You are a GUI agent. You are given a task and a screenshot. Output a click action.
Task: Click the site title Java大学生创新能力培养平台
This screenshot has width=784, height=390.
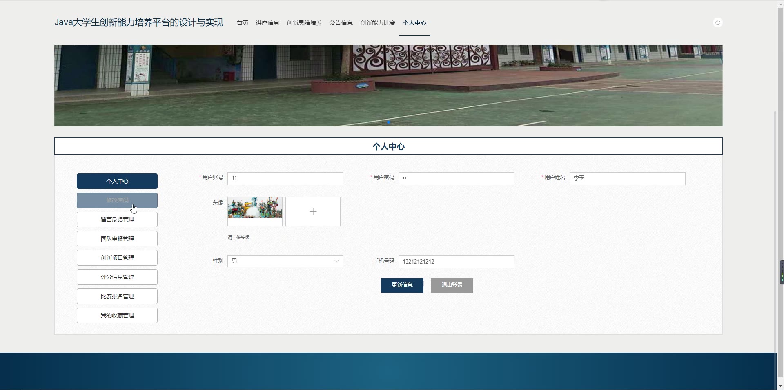(139, 22)
